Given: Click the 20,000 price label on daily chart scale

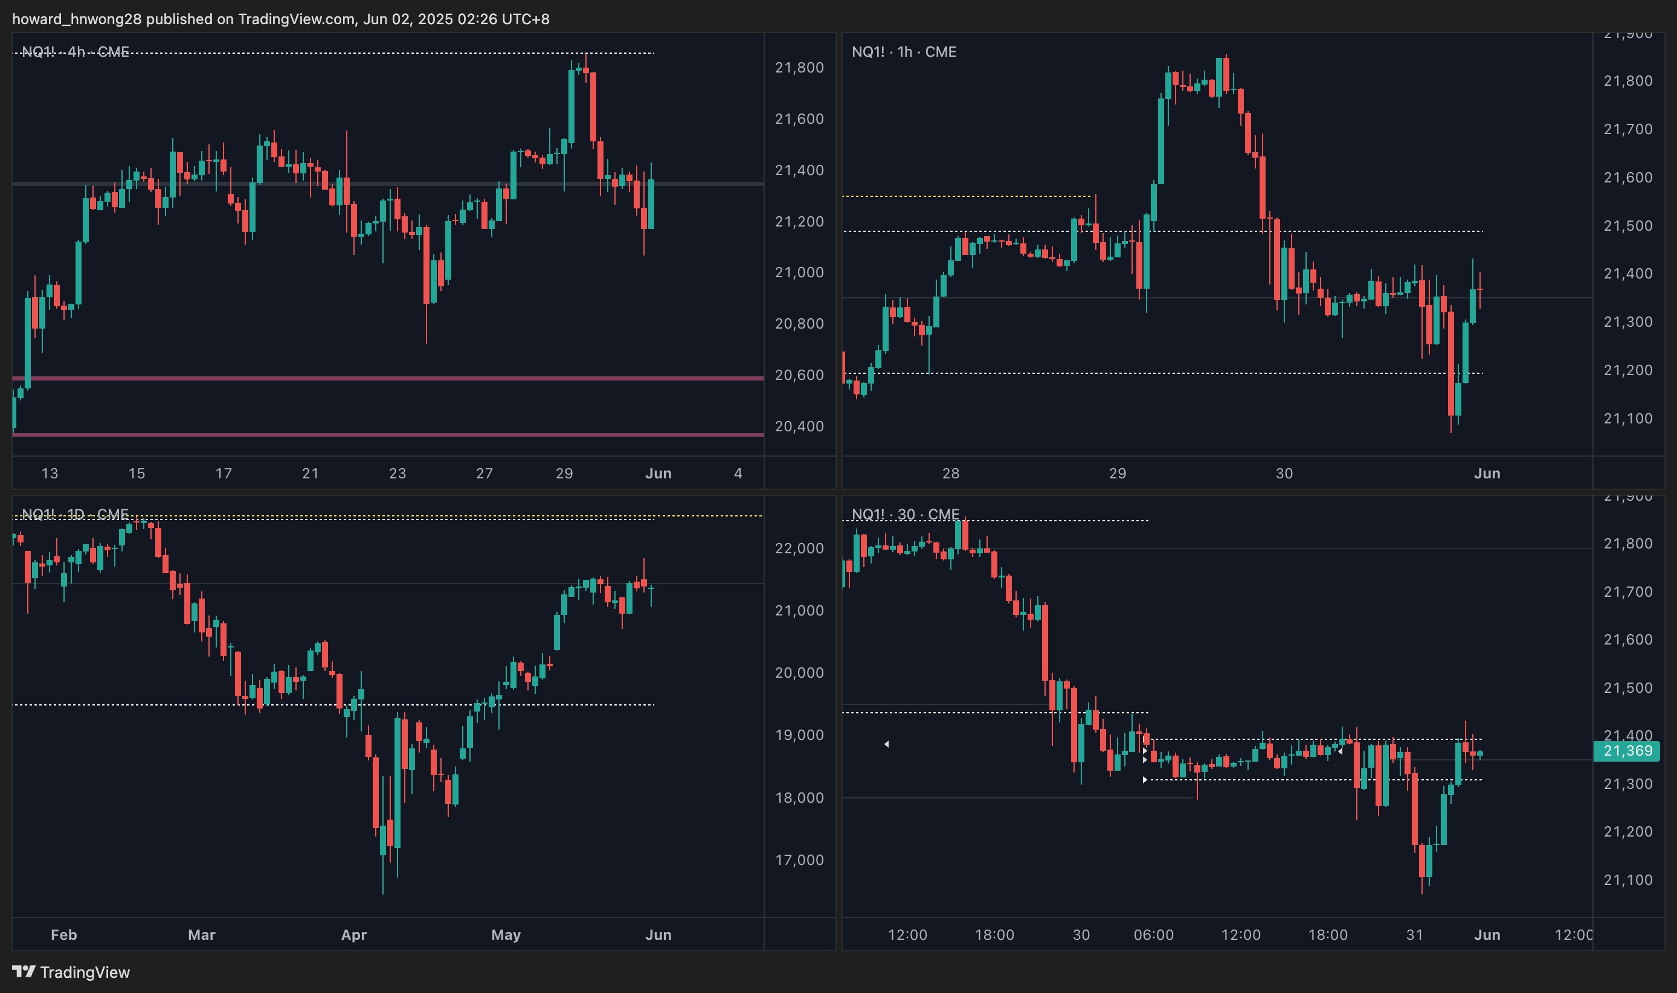Looking at the screenshot, I should click(x=799, y=672).
